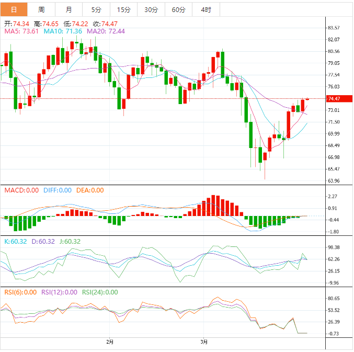Screen dimensions: 354x352
Task: Switch to the 5分 interval tab
Action: click(96, 9)
